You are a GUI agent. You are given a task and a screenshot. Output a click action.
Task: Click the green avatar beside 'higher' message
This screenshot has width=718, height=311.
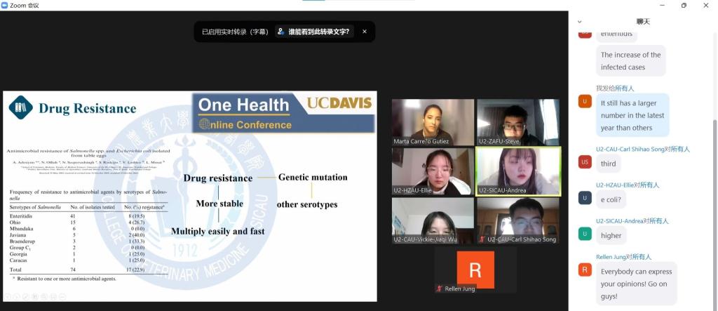(585, 234)
